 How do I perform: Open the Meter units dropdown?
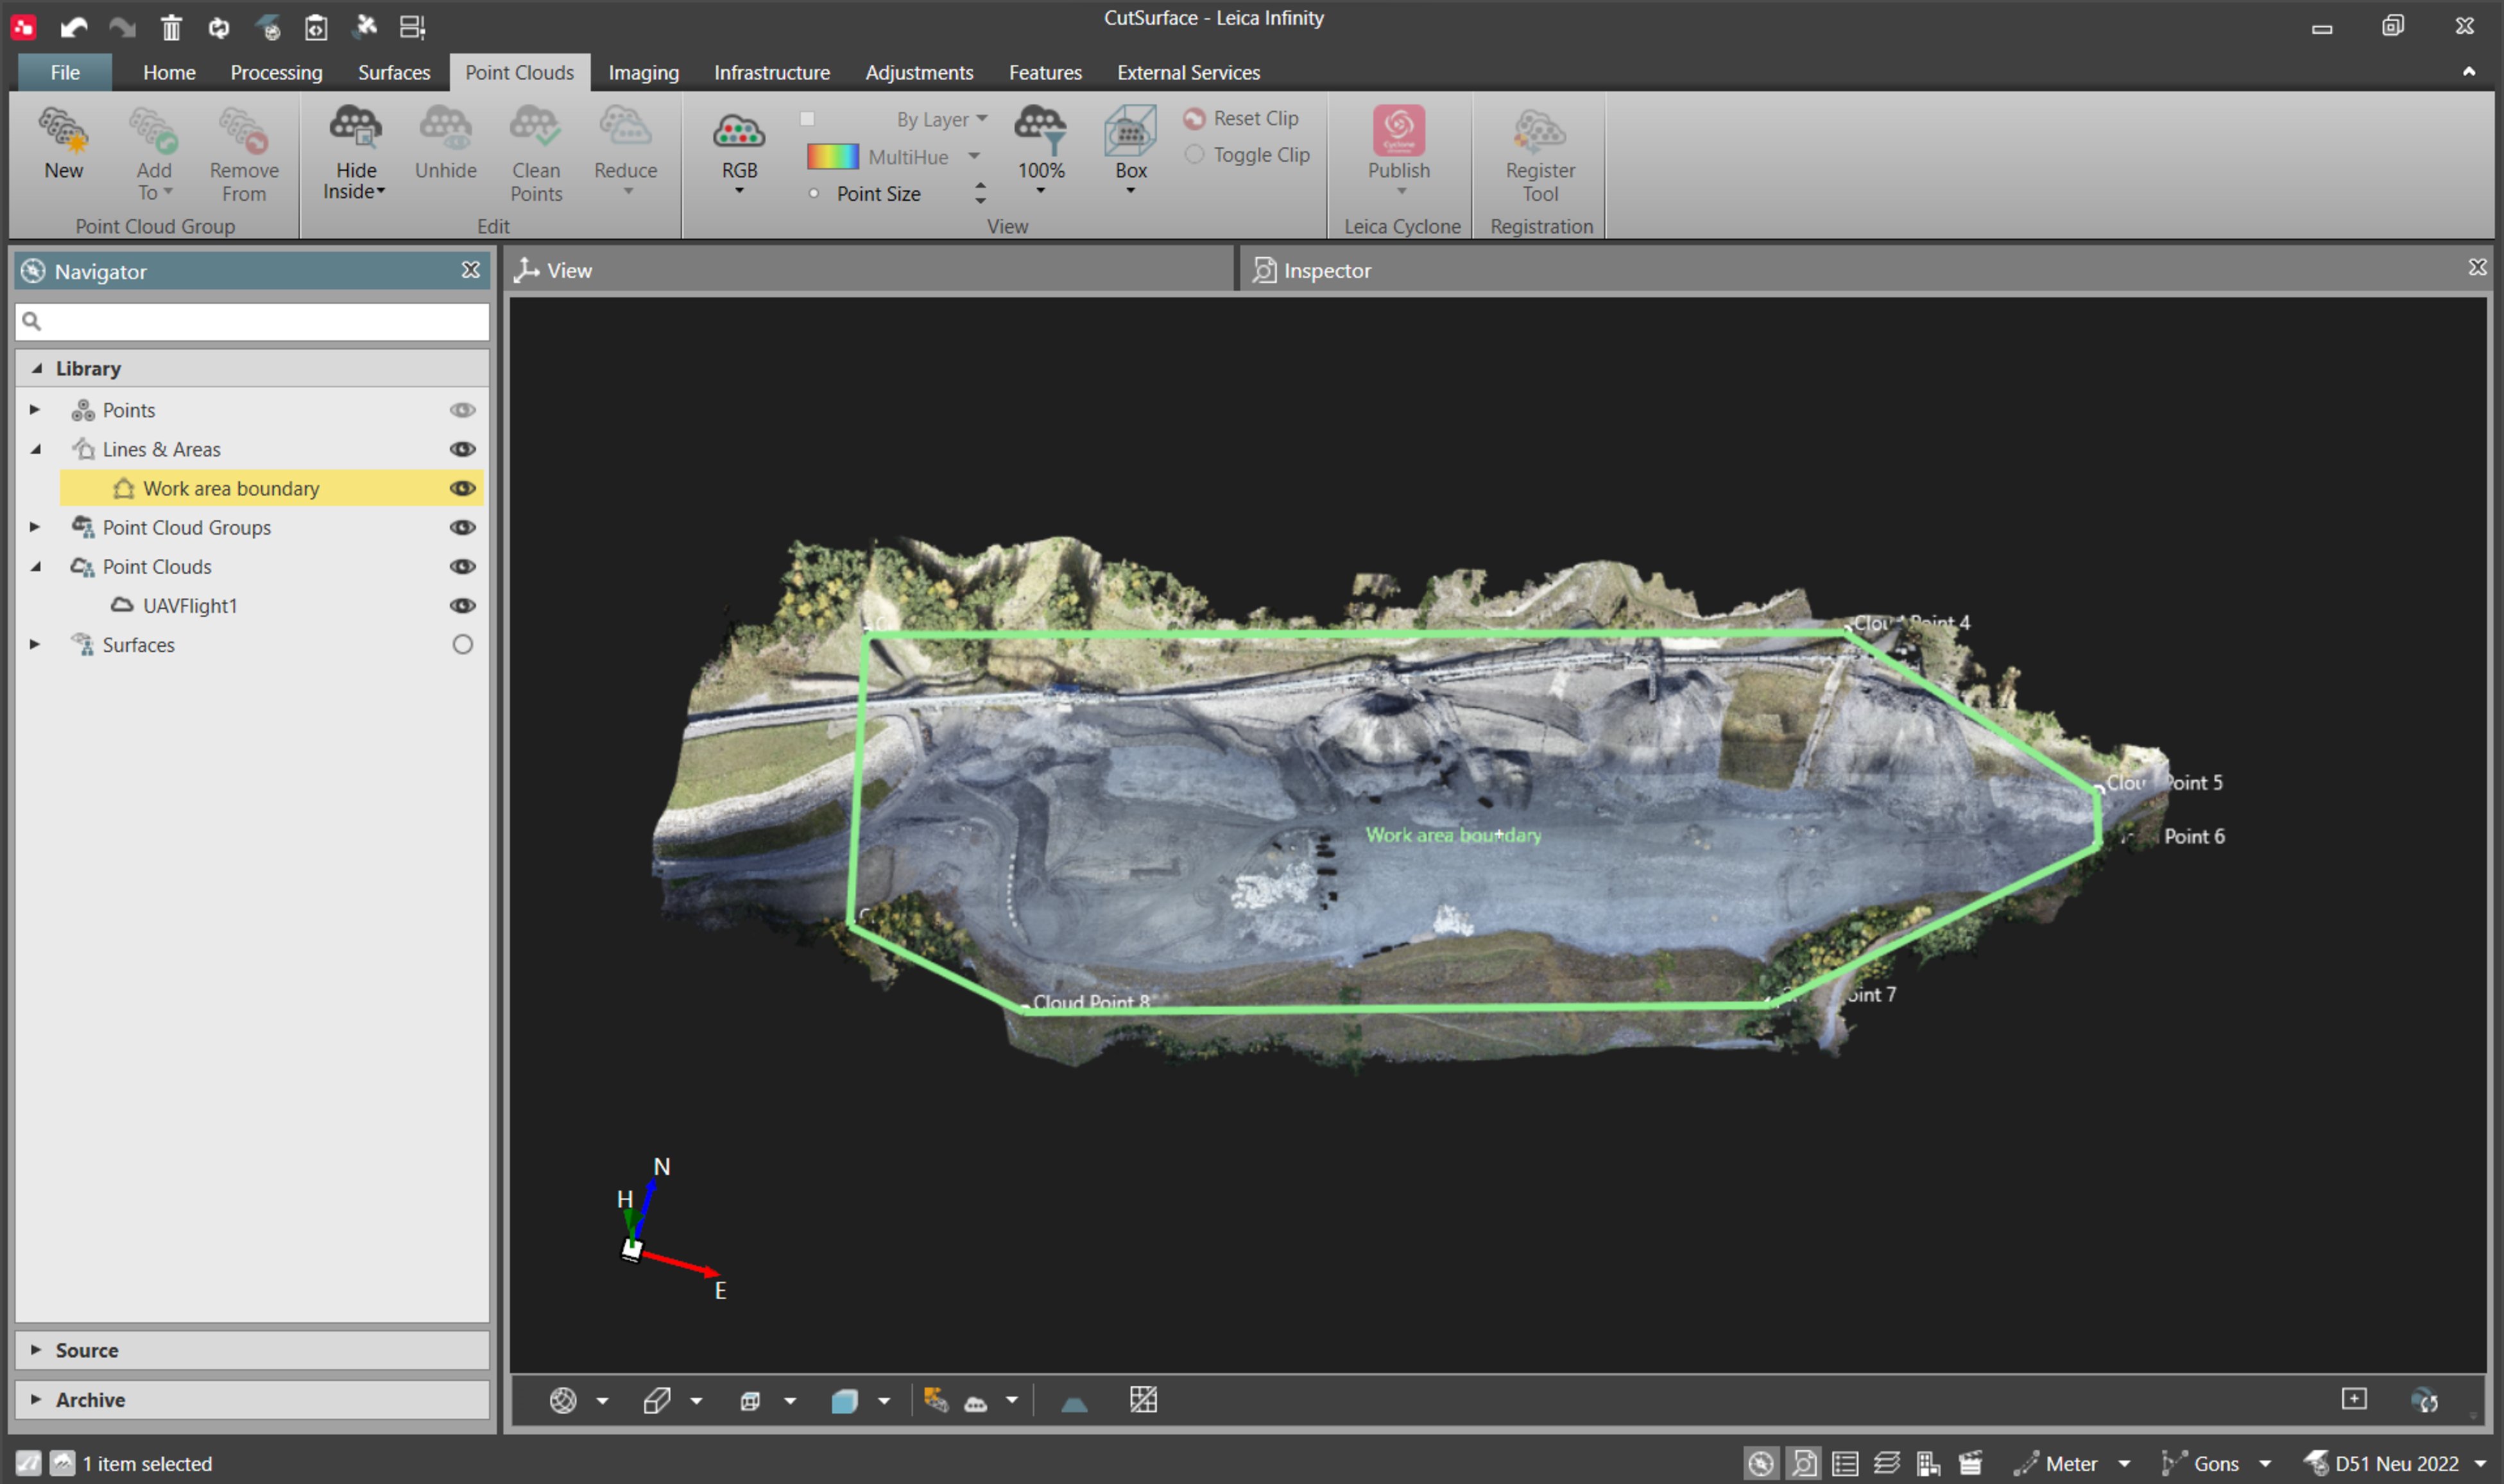pyautogui.click(x=2124, y=1464)
